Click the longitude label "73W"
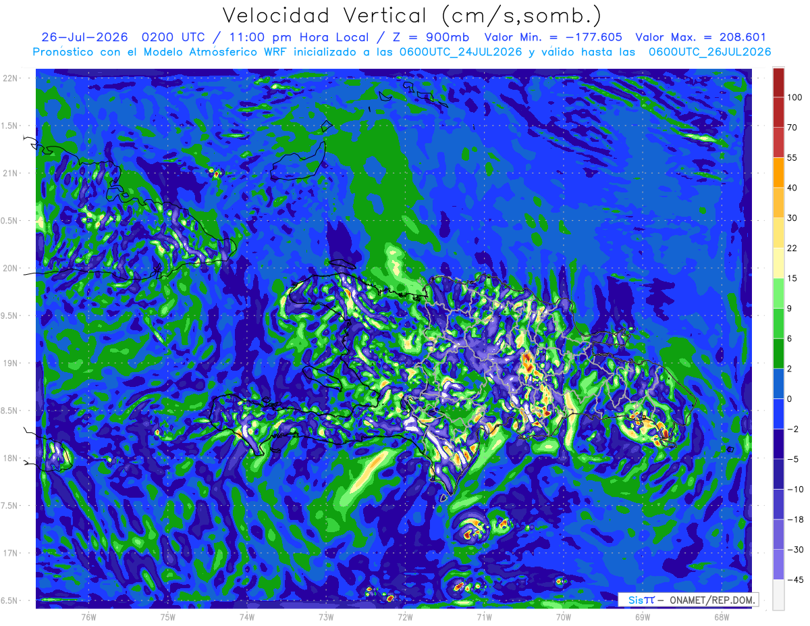 (x=326, y=617)
